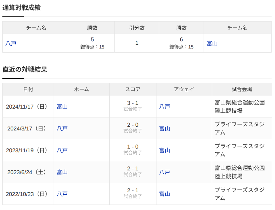The width and height of the screenshot is (275, 210).
Task: Click 富山 away team link for 2023/11/19
Action: click(165, 150)
